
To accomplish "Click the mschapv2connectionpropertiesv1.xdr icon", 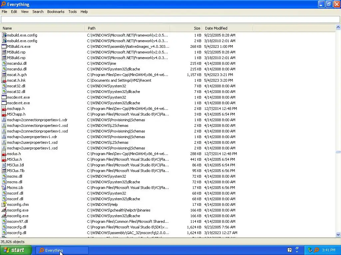I will coord(4,120).
